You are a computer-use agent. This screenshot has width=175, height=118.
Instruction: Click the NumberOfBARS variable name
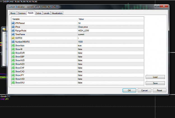pos(22,42)
